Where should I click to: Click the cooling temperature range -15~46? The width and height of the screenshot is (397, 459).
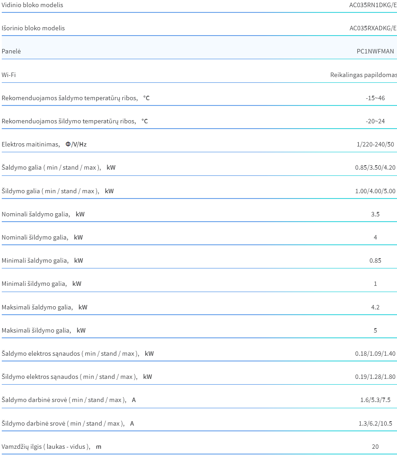(375, 98)
